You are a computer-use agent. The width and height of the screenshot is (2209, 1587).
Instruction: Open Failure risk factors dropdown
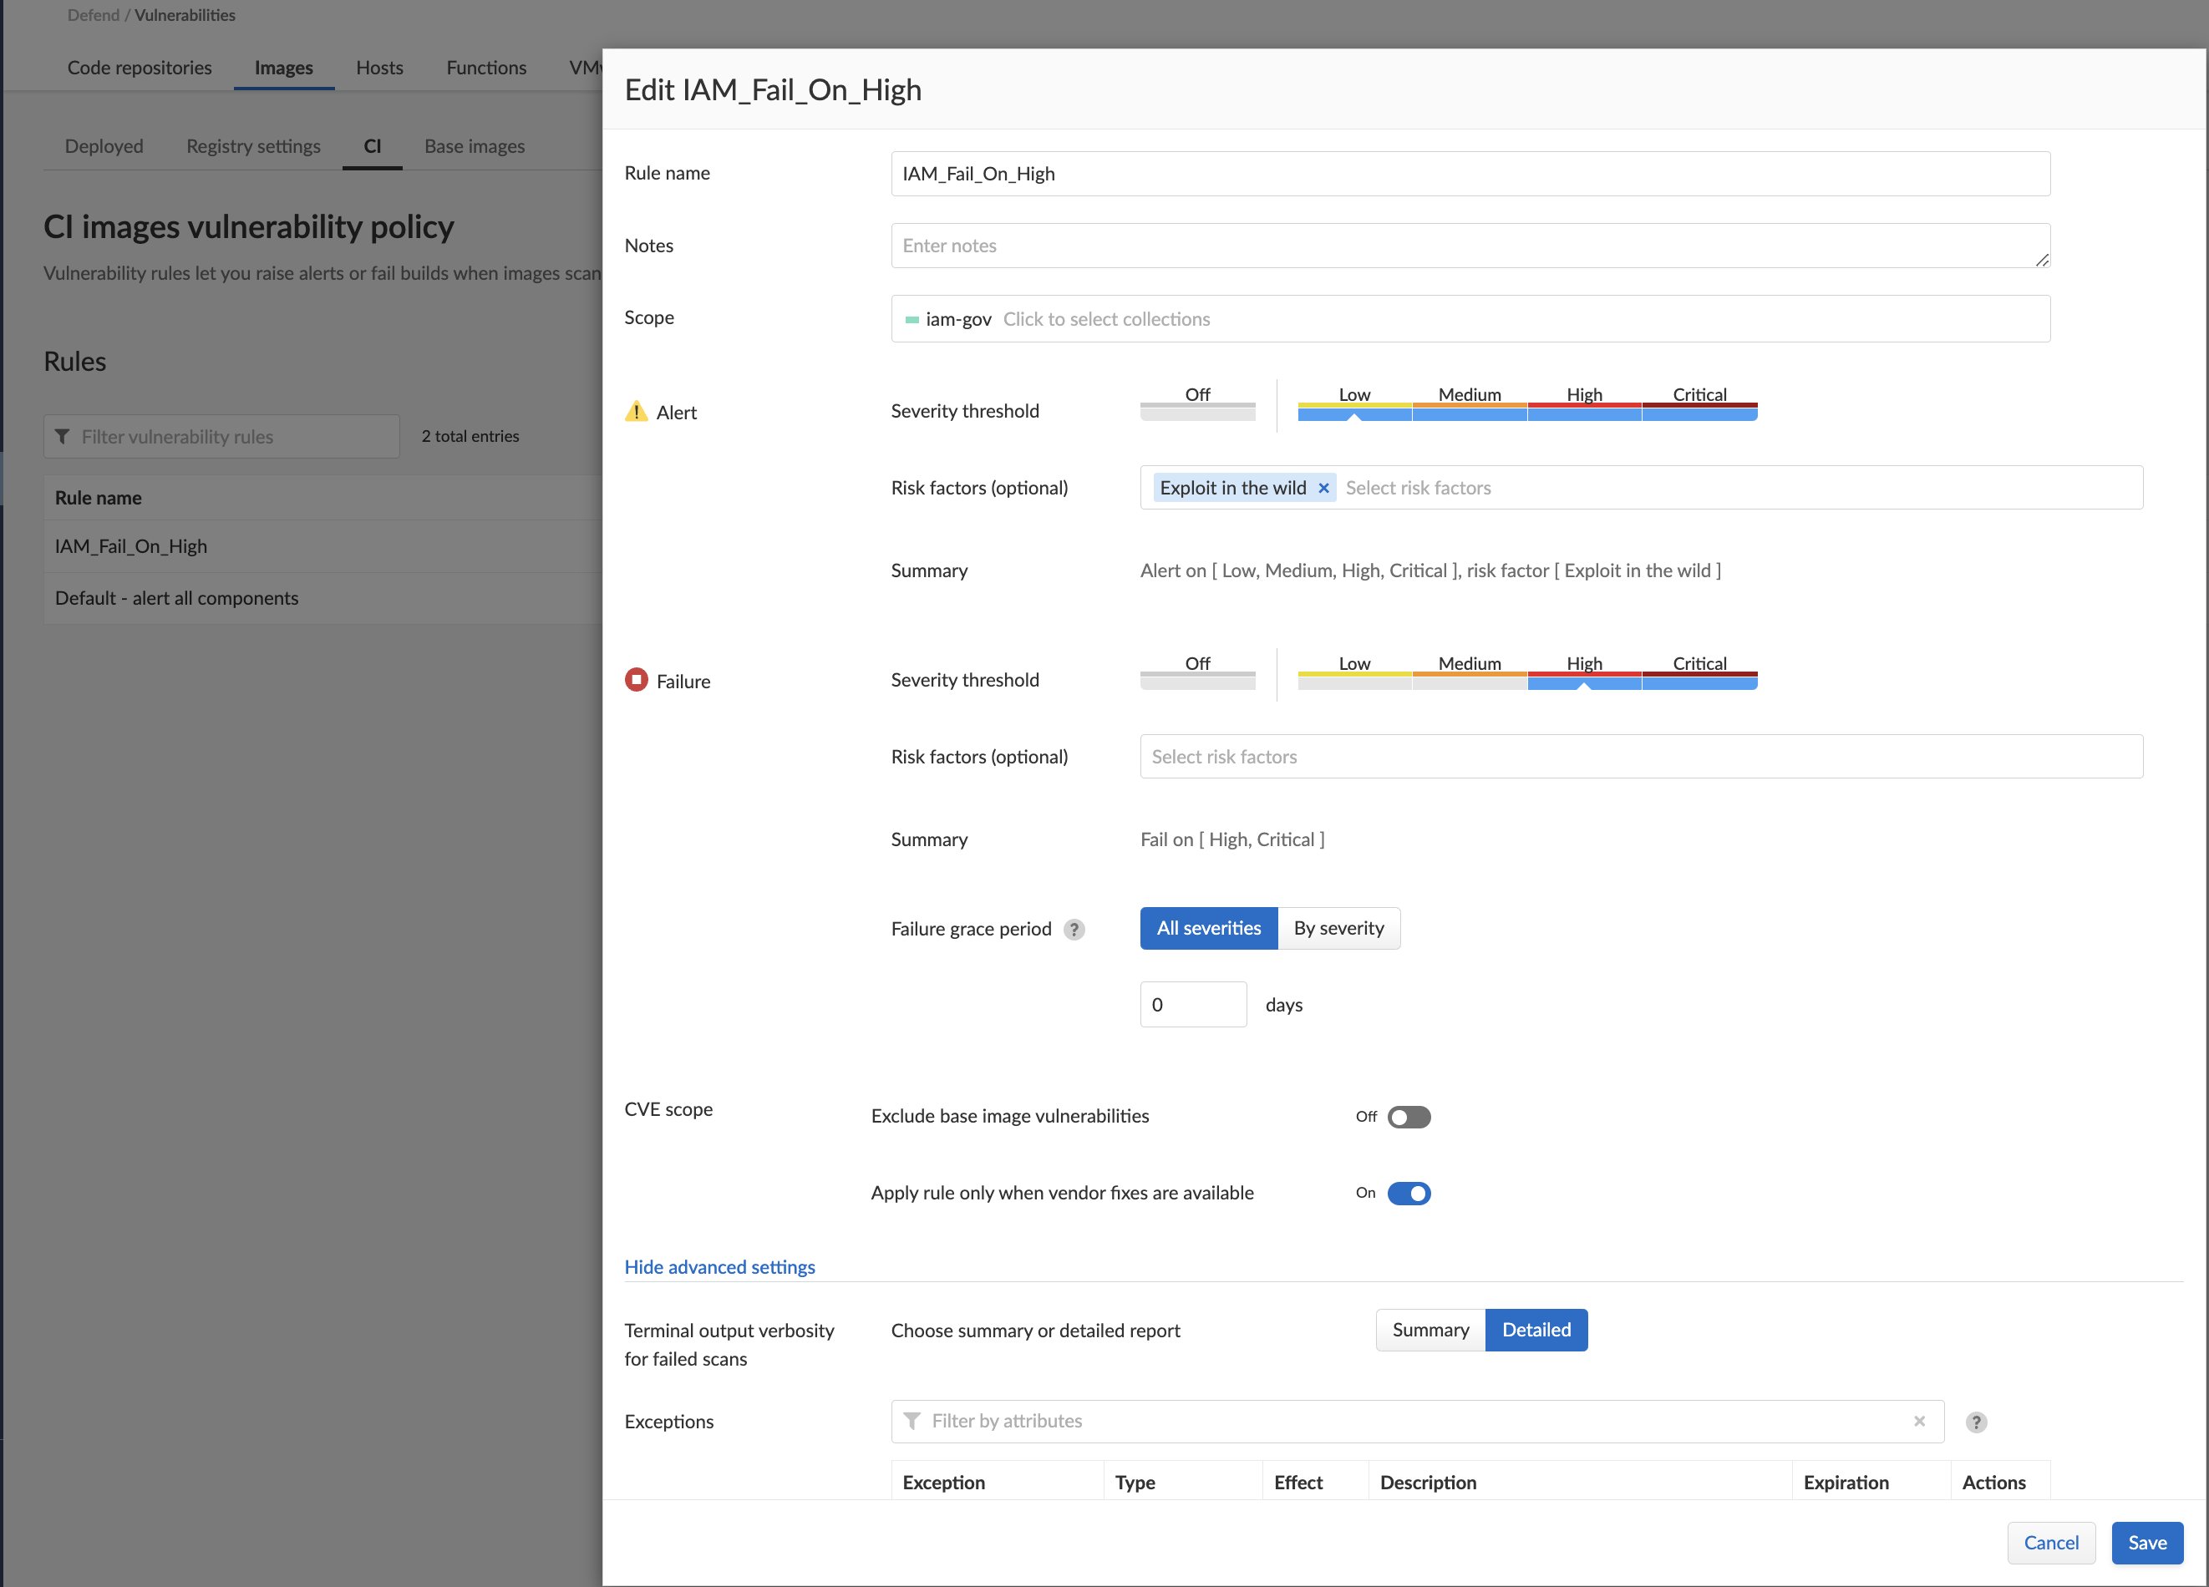click(1641, 757)
